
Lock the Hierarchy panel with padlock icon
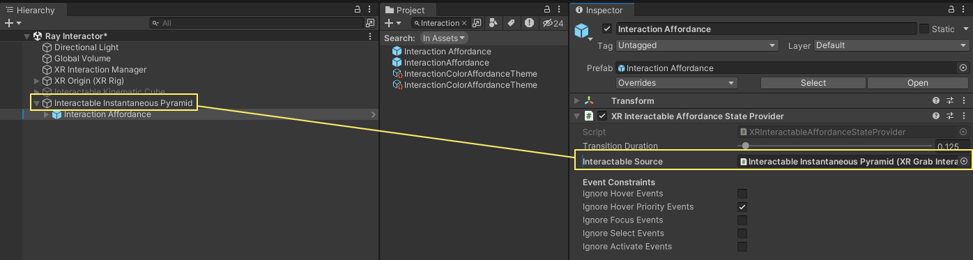(x=358, y=10)
